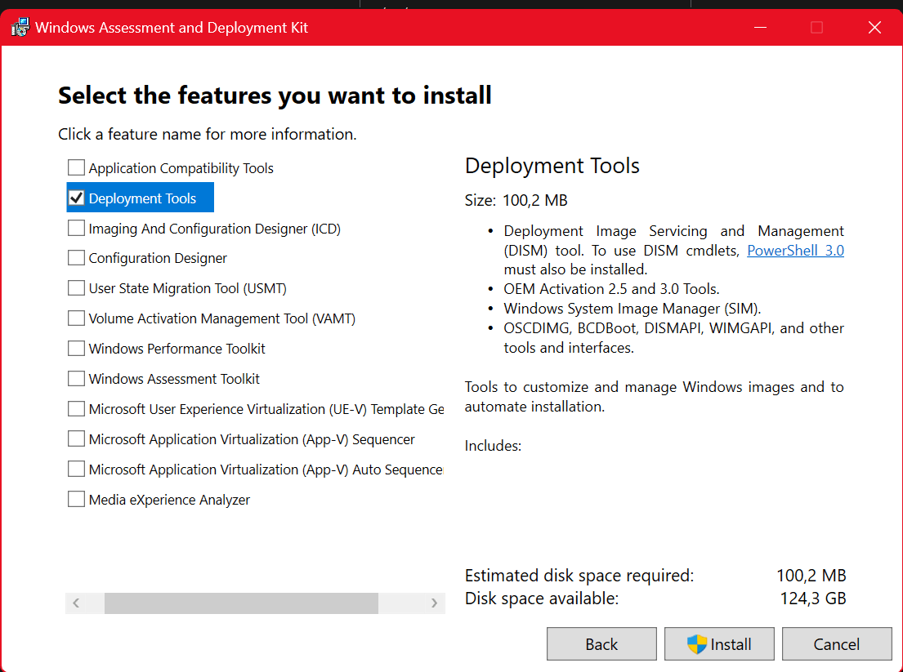903x672 pixels.
Task: Enable Imaging And Configuration Designer (ICD) checkbox
Action: click(x=76, y=228)
